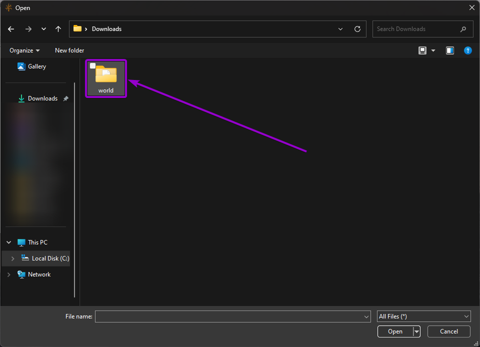This screenshot has width=480, height=347.
Task: Open the Organize menu
Action: [24, 50]
